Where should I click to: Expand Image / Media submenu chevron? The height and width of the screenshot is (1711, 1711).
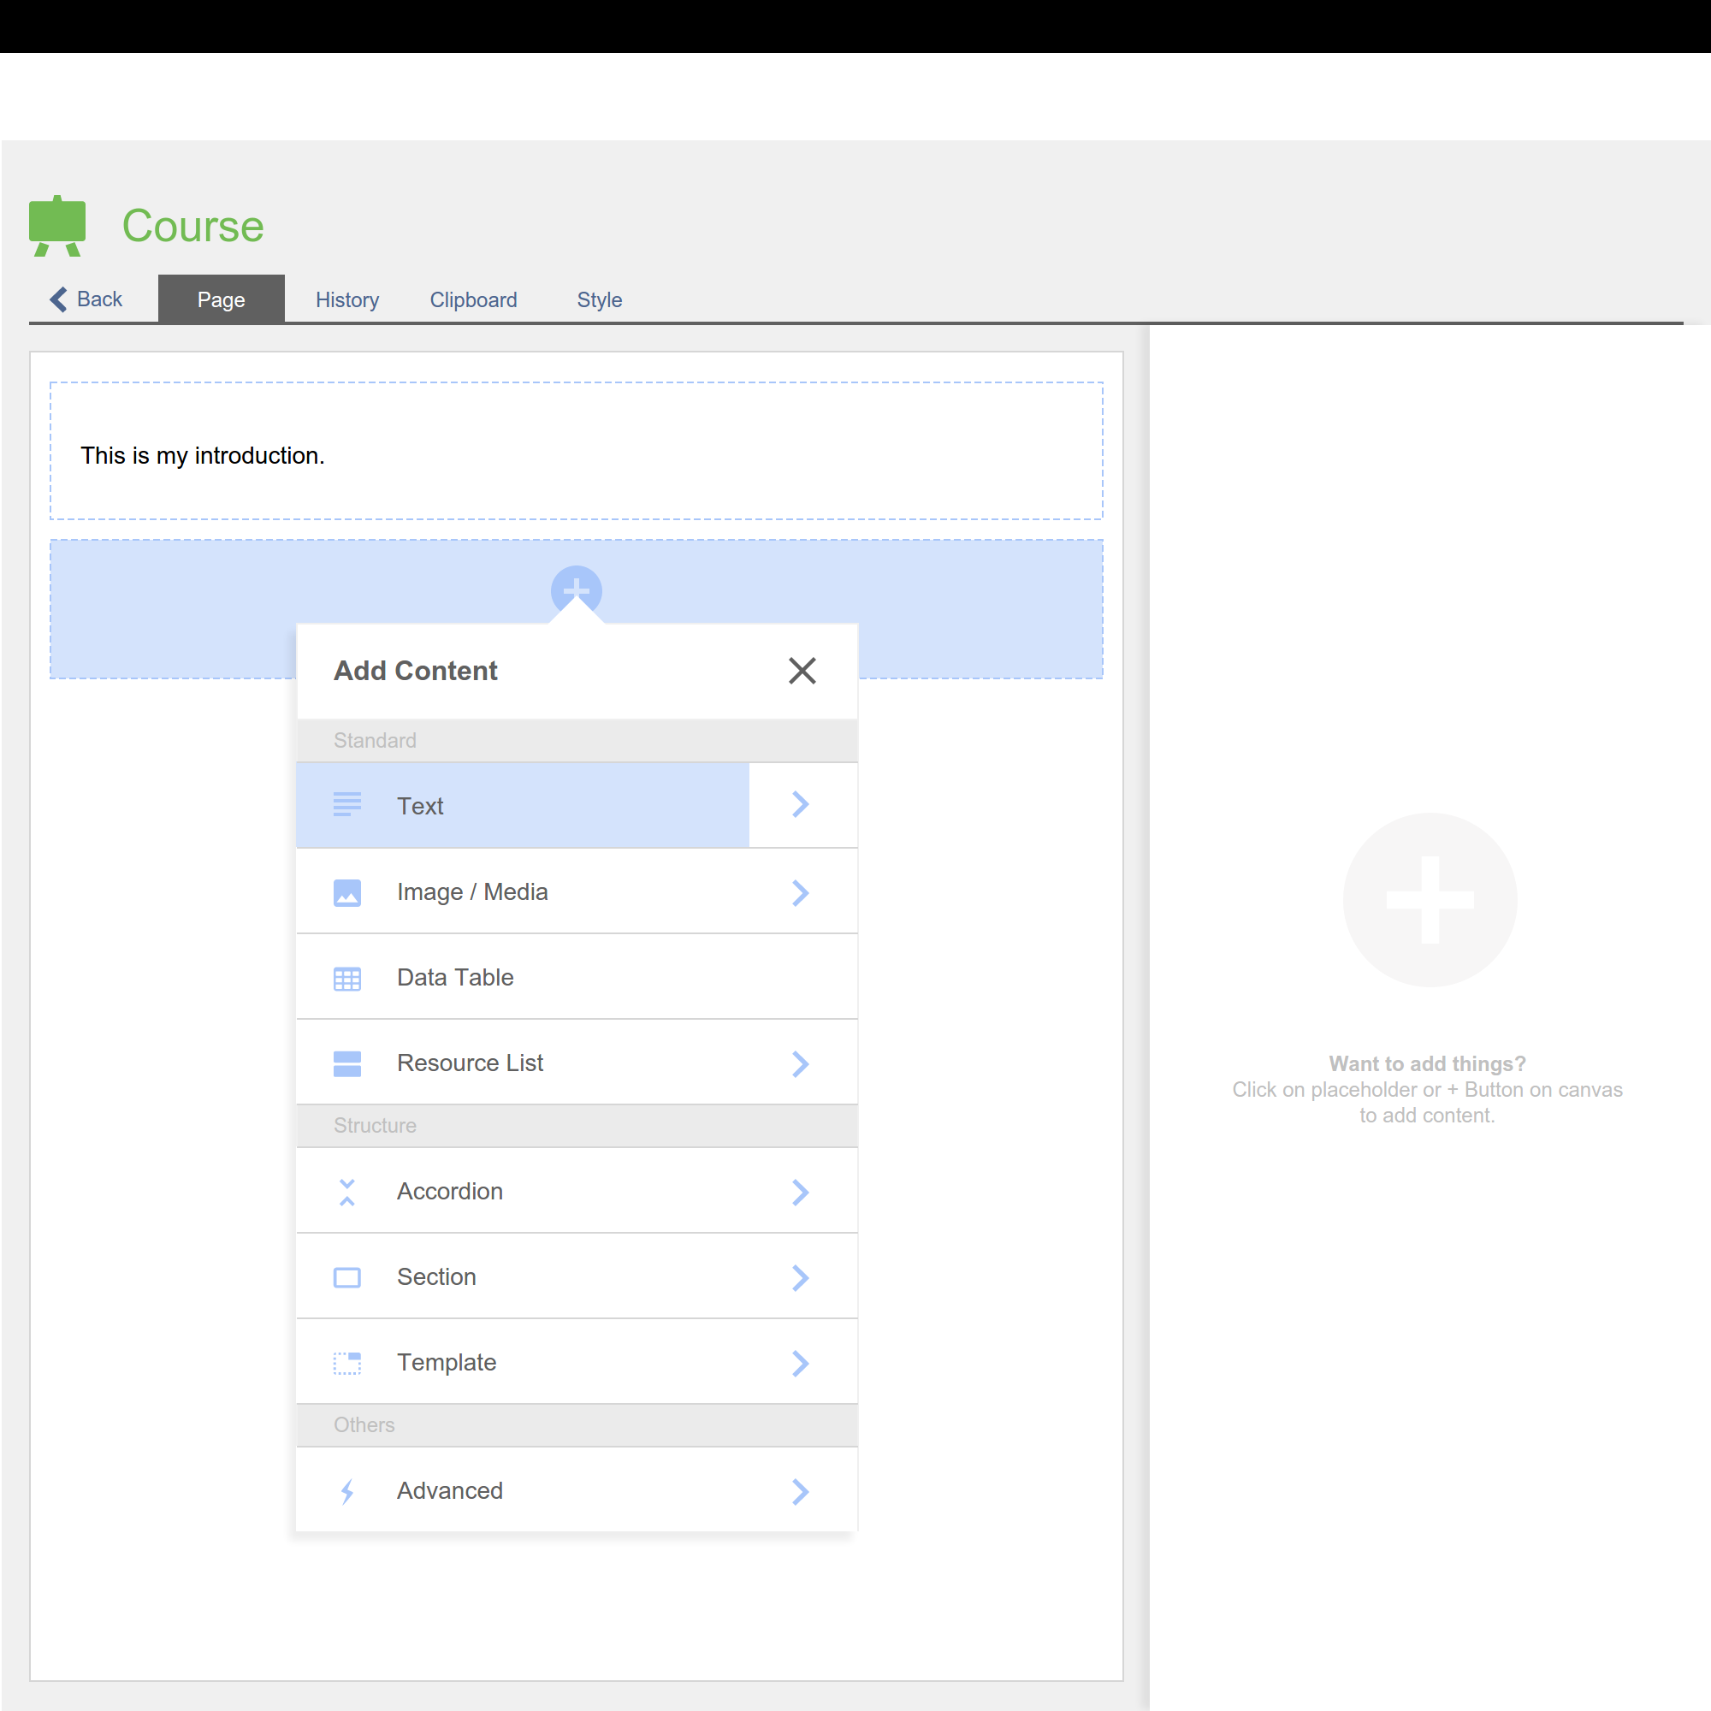click(801, 892)
